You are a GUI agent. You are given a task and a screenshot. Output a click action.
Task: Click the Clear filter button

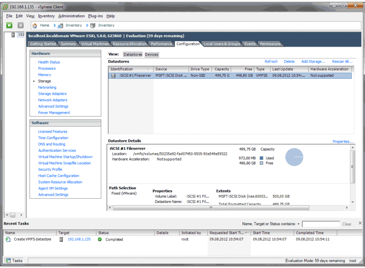click(x=347, y=224)
